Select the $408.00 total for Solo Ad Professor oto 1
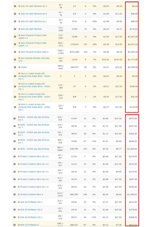 coord(133,217)
